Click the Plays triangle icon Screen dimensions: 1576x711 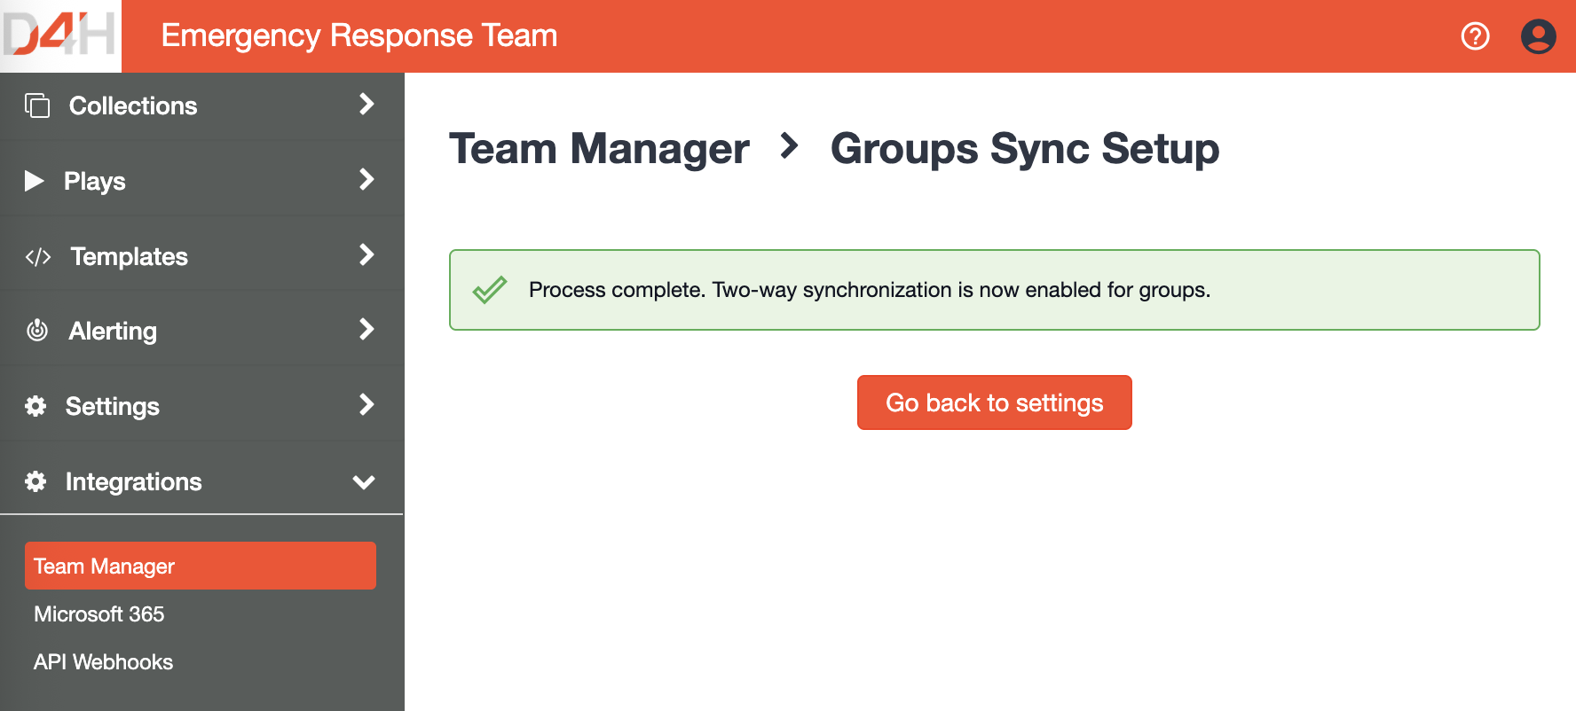coord(35,181)
